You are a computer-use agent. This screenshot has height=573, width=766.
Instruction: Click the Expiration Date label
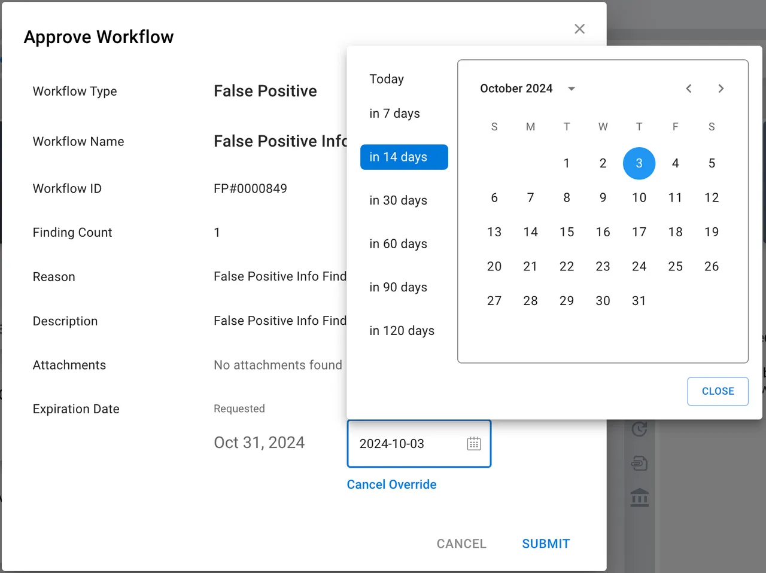(76, 409)
